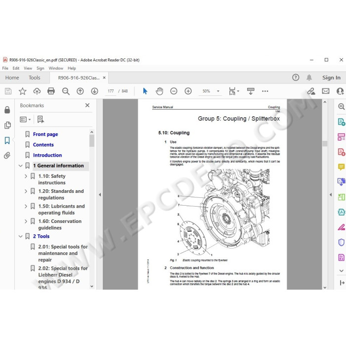This screenshot has width=346, height=346.
Task: Click the bookmarks panel down arrow
Action: tap(92, 286)
